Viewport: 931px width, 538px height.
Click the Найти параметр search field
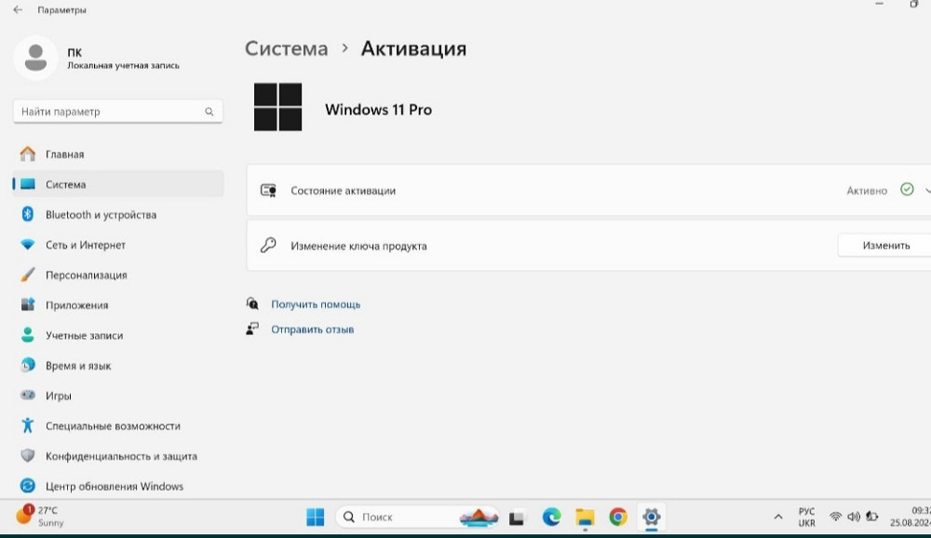(x=117, y=111)
